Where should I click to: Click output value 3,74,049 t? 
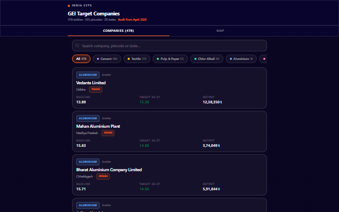211,146
